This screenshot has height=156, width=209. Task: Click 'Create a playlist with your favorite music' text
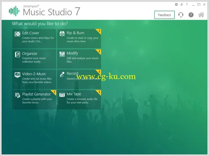coord(37,101)
